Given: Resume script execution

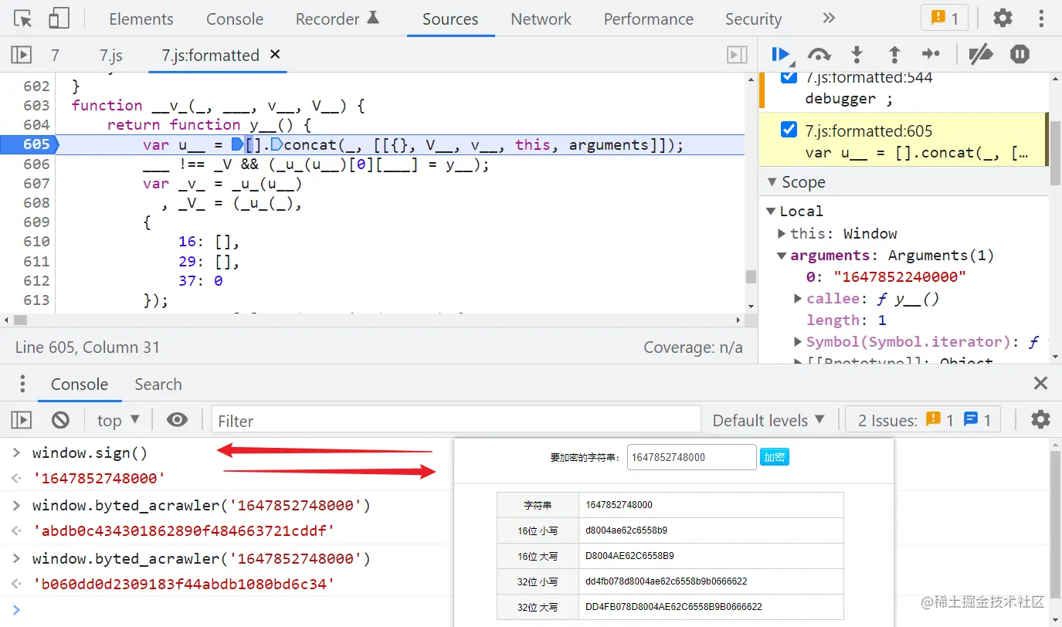Looking at the screenshot, I should pyautogui.click(x=782, y=54).
